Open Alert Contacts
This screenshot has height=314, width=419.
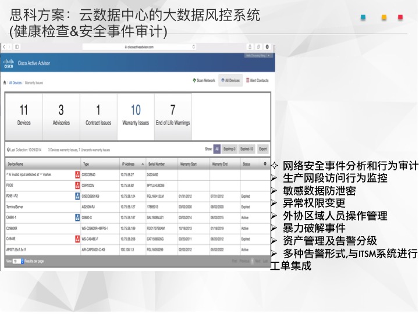pyautogui.click(x=257, y=80)
